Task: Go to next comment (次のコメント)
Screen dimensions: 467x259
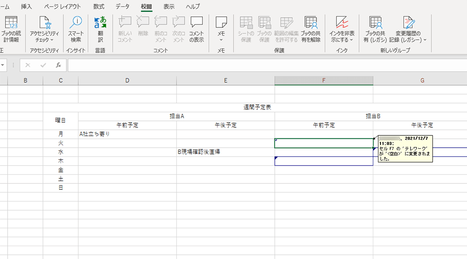Action: pyautogui.click(x=179, y=30)
